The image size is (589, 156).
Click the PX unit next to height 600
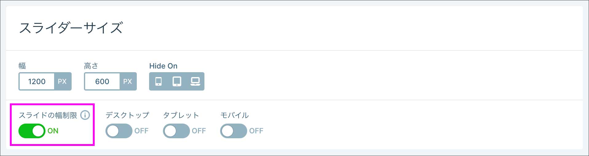(128, 81)
